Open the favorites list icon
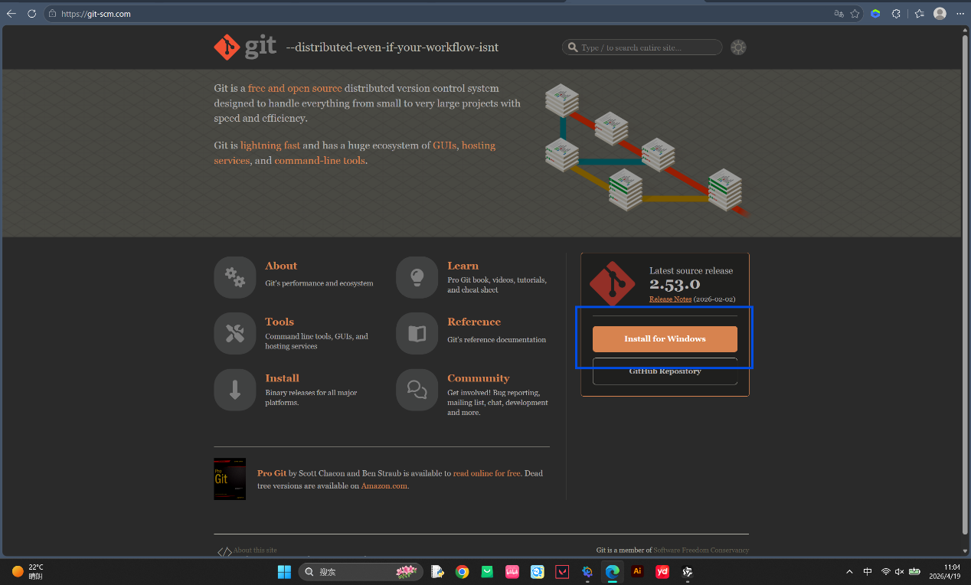 pos(919,14)
